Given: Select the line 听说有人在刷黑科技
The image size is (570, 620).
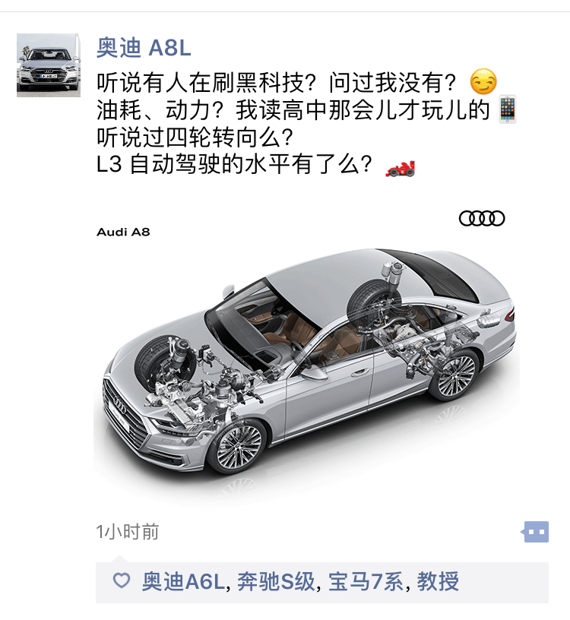Looking at the screenshot, I should click(296, 82).
